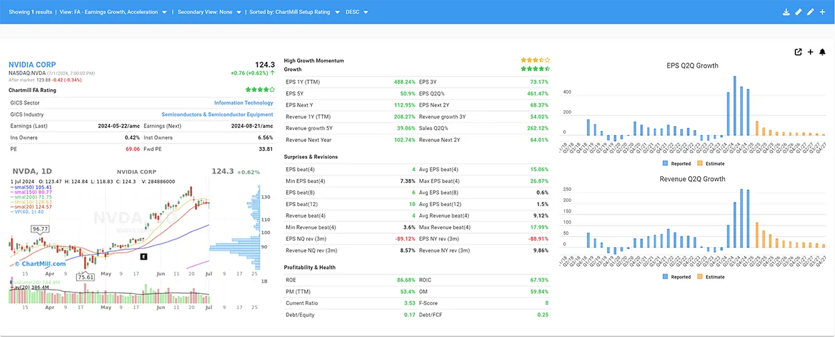Click the pencil edit icon in toolbar

coord(810,12)
